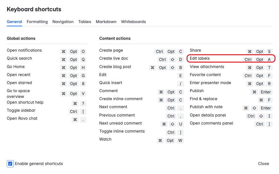The height and width of the screenshot is (174, 279).
Task: Click the Share shortcut label
Action: [x=195, y=50]
